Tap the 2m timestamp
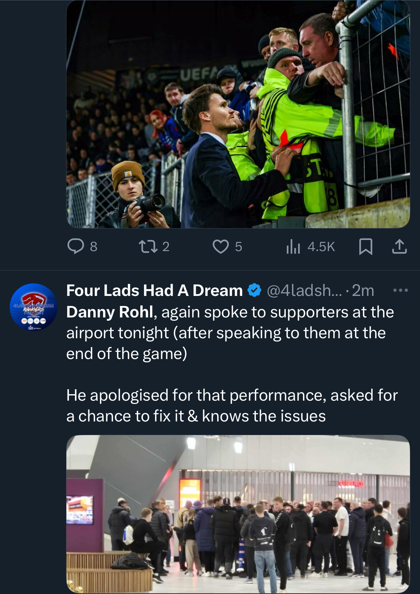Viewport: 420px width, 594px height. tap(363, 290)
